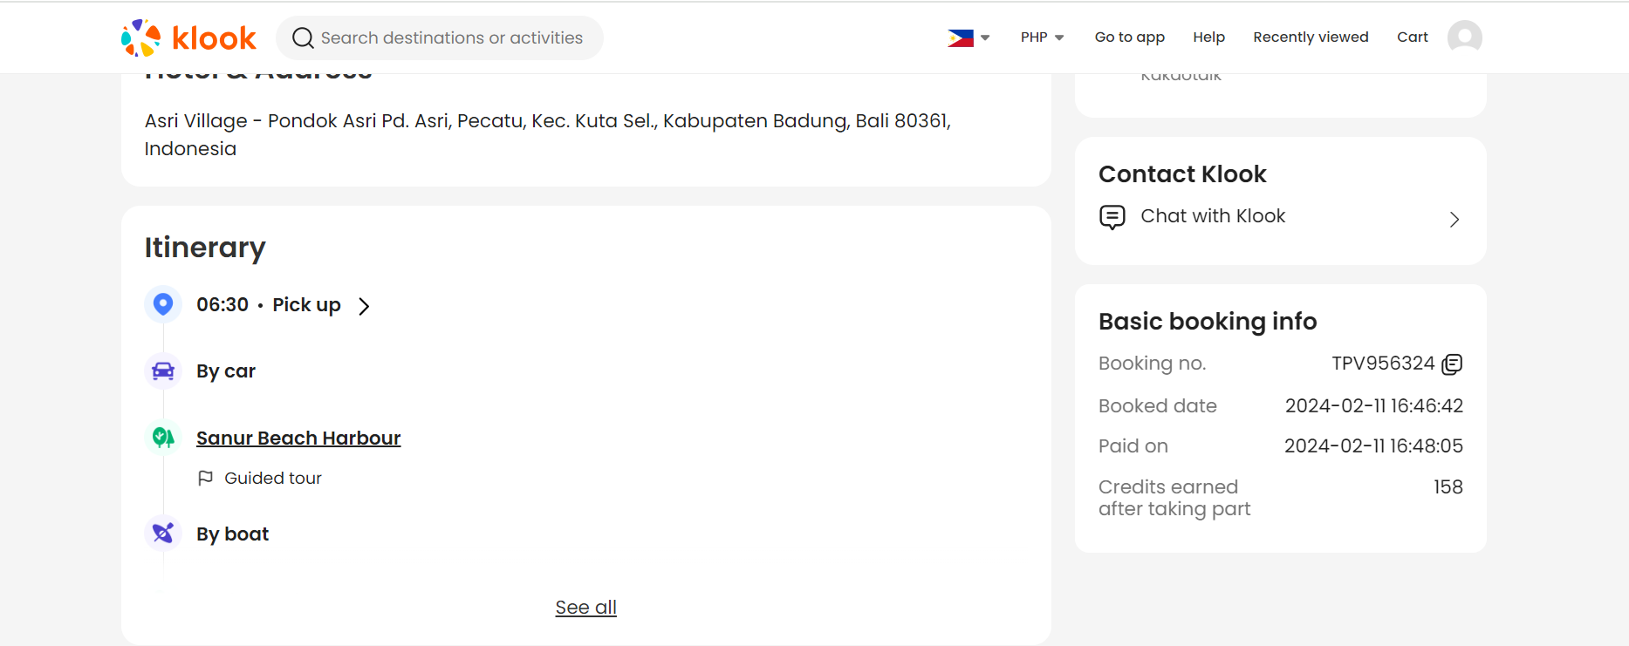Focus the search destinations input field
This screenshot has height=646, width=1629.
tap(452, 37)
